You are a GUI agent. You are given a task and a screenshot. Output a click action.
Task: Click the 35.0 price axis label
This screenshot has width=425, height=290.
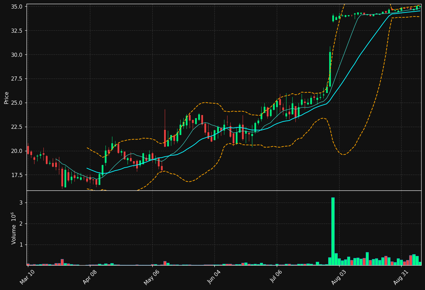click(x=17, y=7)
